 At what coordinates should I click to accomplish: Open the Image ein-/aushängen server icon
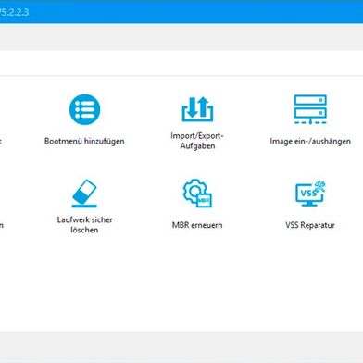[x=310, y=109]
